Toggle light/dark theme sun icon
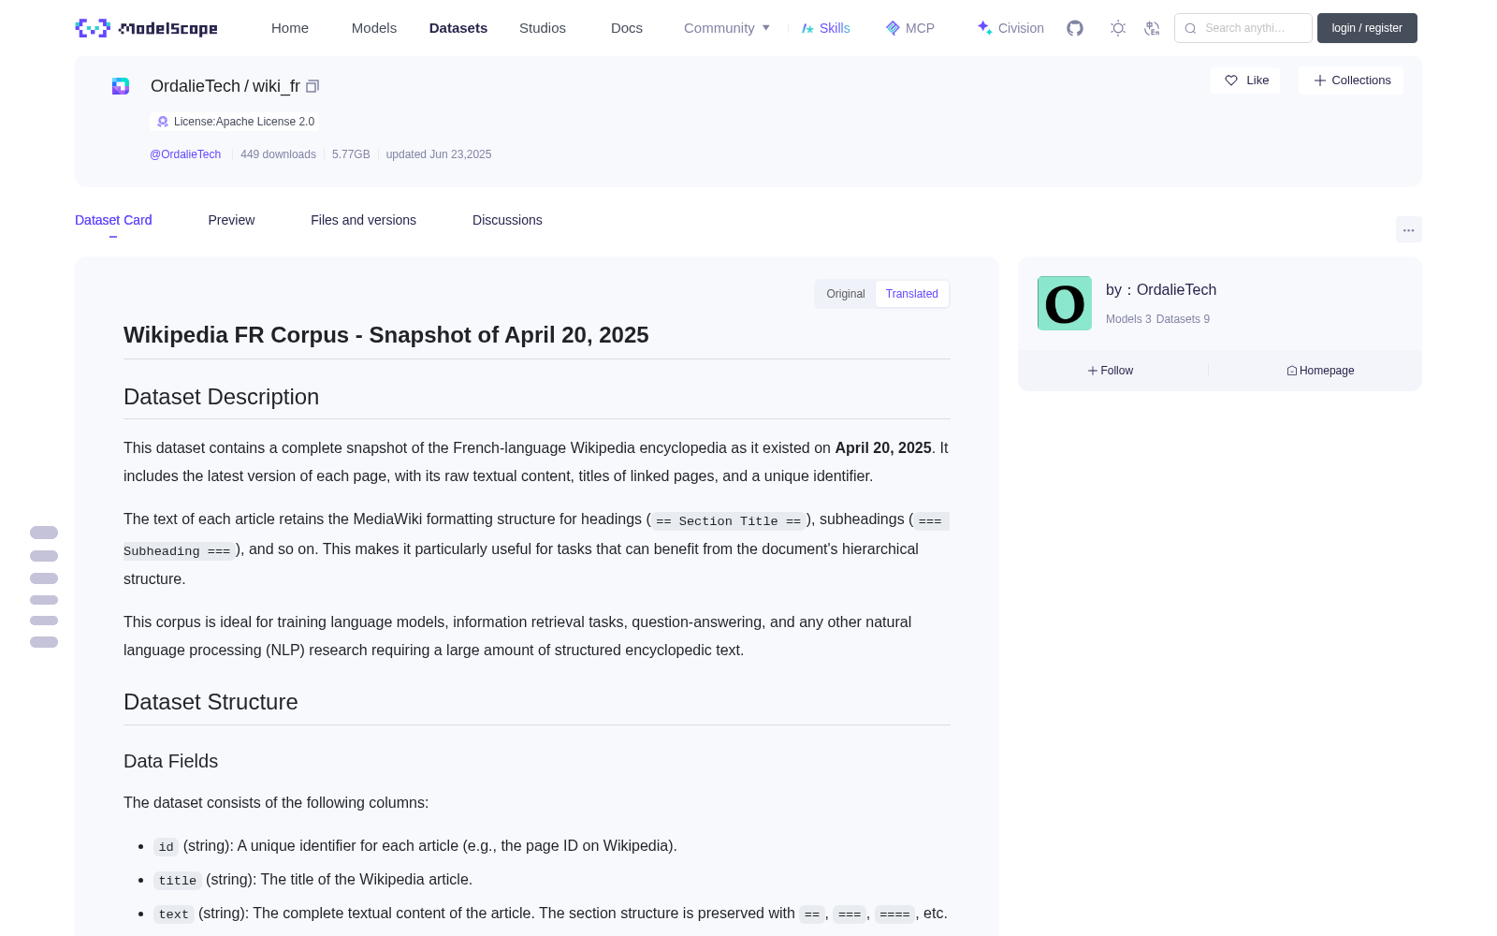Screen dimensions: 1497x936 point(1118,28)
